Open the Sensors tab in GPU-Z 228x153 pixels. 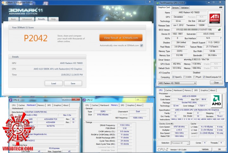point(175,8)
